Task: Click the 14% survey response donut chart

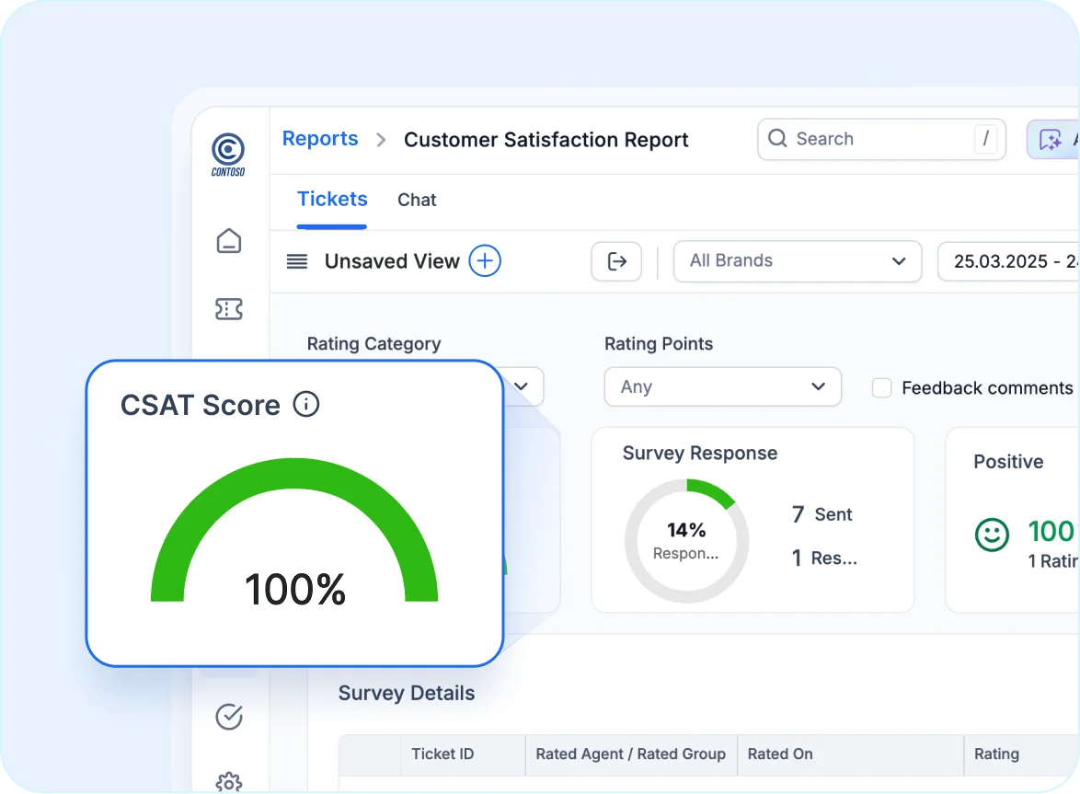Action: (686, 540)
